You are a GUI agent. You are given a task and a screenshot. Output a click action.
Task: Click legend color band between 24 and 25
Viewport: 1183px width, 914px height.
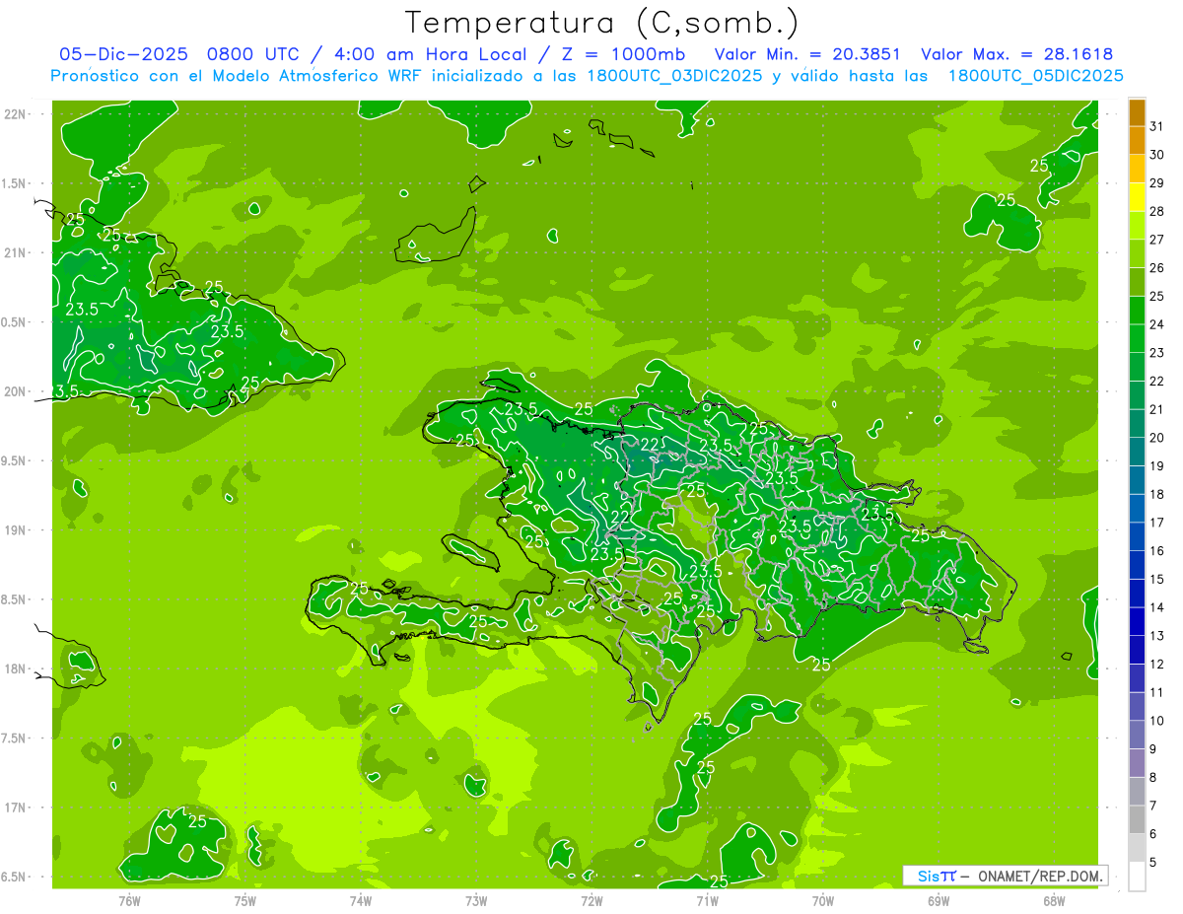1137,311
